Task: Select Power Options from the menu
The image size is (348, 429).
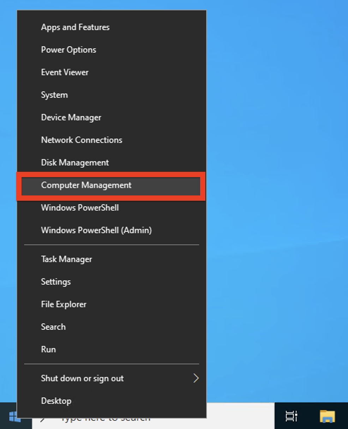Action: pos(112,50)
